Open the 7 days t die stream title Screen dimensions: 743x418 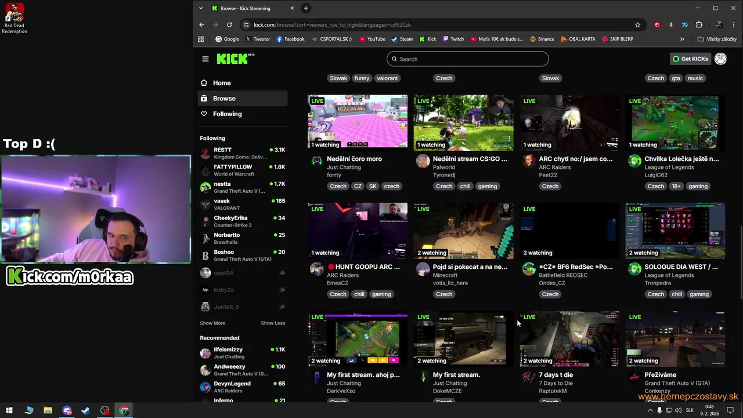[x=556, y=375]
